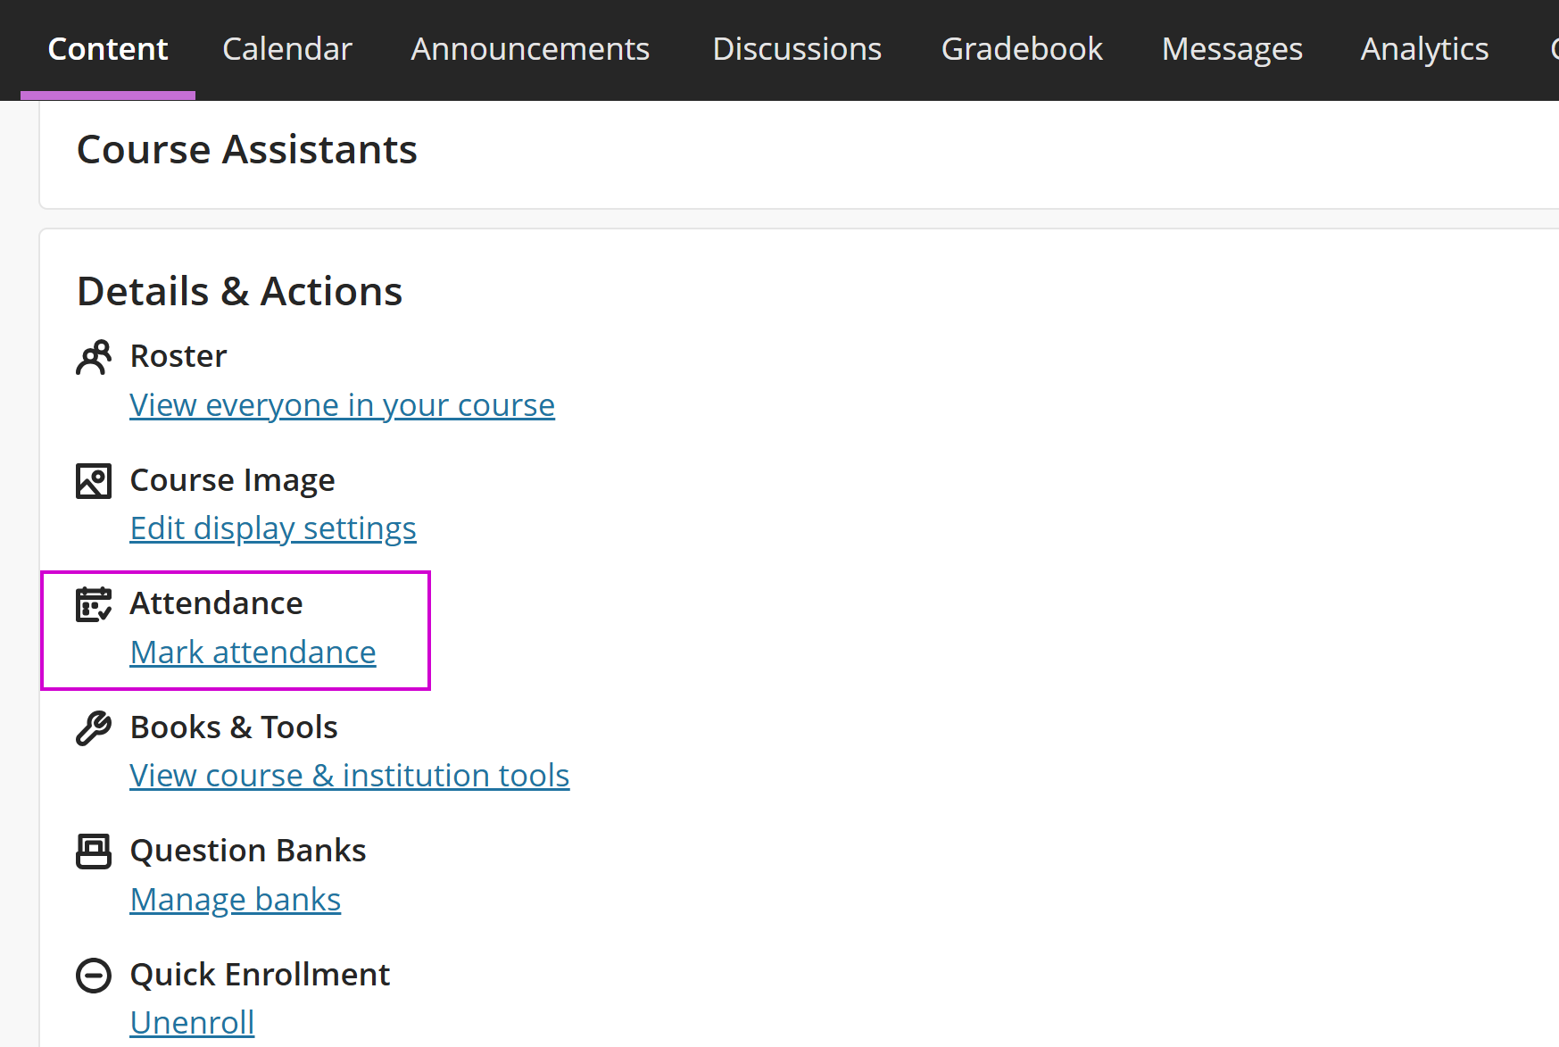Click the 'Course Assistants' heading
The width and height of the screenshot is (1559, 1047).
[247, 149]
